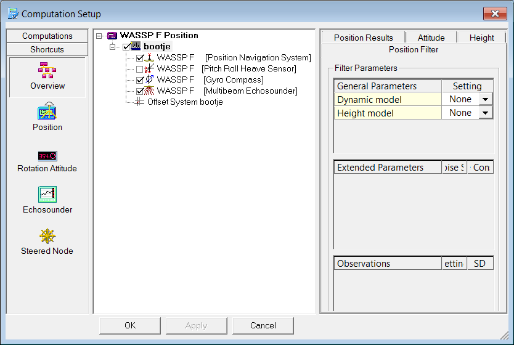Click the Multibeam Echosounder icon

149,91
